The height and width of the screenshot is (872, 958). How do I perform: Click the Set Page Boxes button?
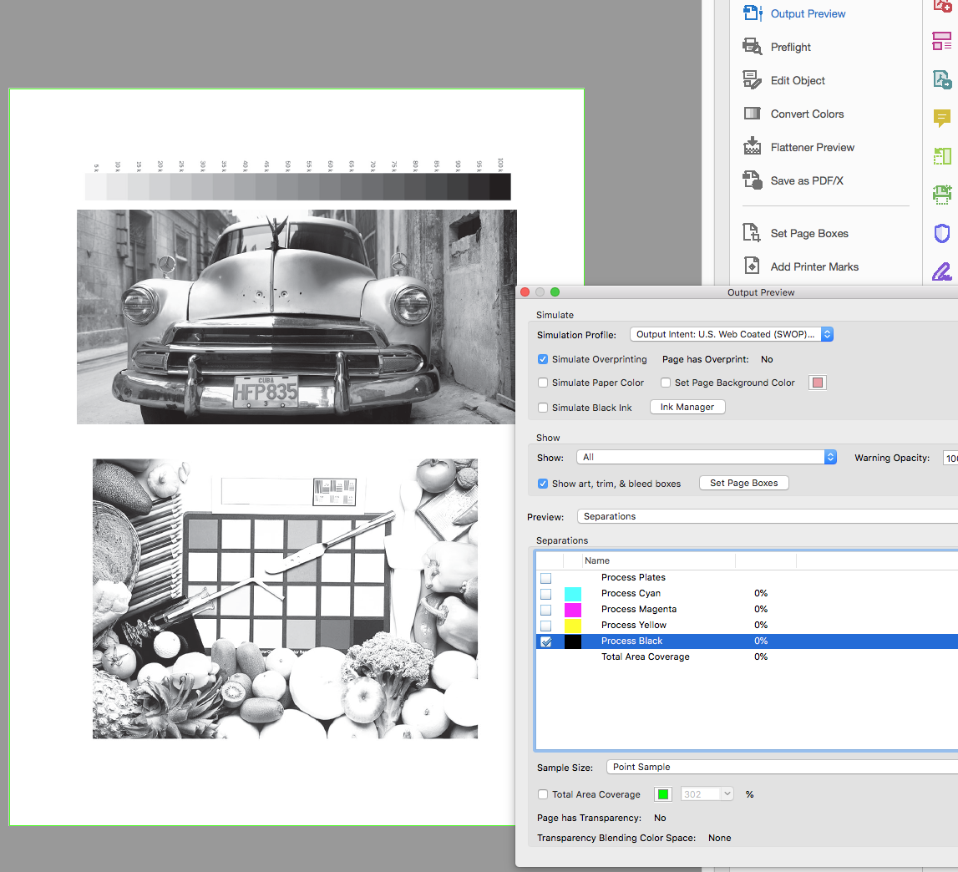743,483
